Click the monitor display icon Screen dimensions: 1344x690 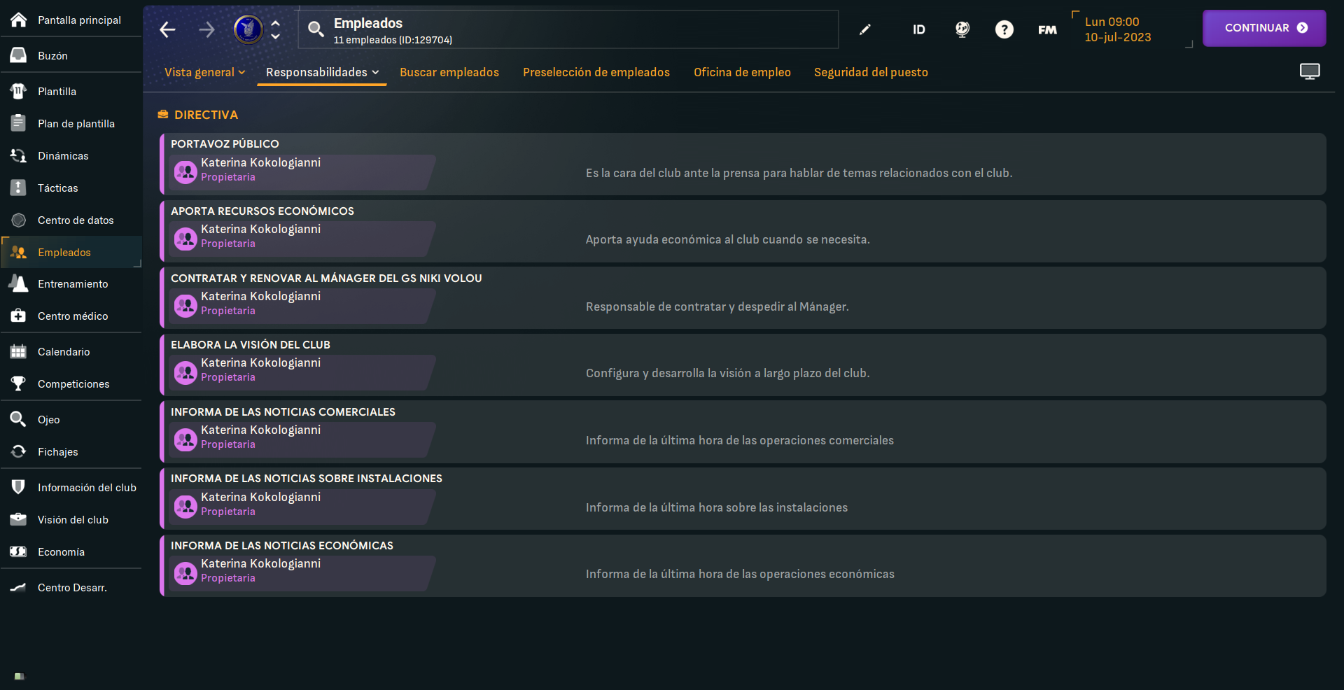point(1310,71)
